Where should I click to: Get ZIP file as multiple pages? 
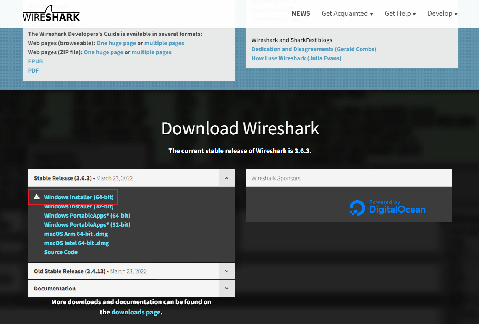152,52
